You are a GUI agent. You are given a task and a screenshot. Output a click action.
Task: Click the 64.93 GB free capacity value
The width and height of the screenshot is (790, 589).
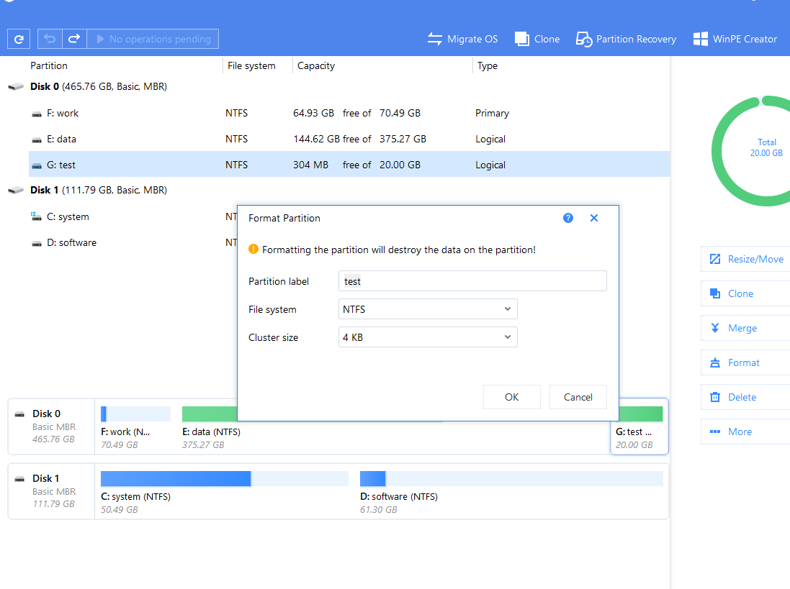point(313,113)
